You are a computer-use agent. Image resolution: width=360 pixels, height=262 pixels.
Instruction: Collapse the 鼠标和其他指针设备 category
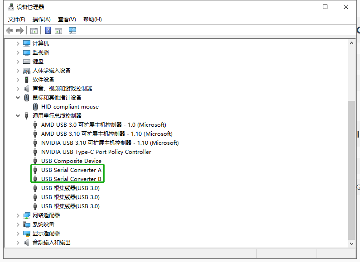[18, 98]
